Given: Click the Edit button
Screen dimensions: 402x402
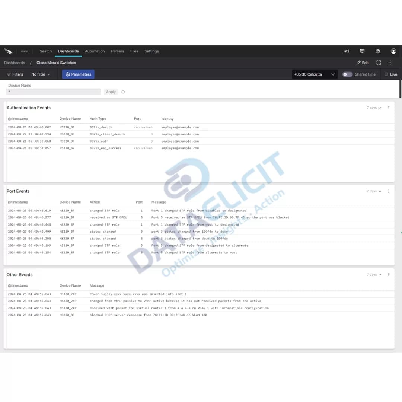Looking at the screenshot, I should click(362, 63).
